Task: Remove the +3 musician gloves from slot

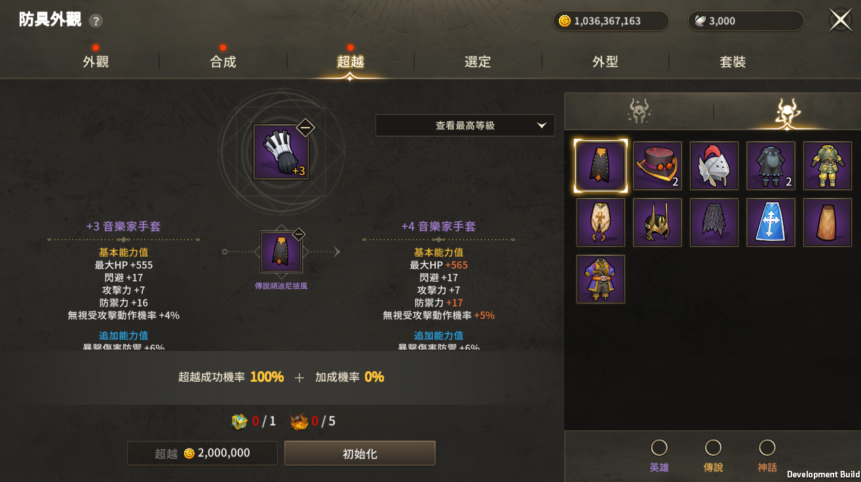Action: click(x=305, y=127)
